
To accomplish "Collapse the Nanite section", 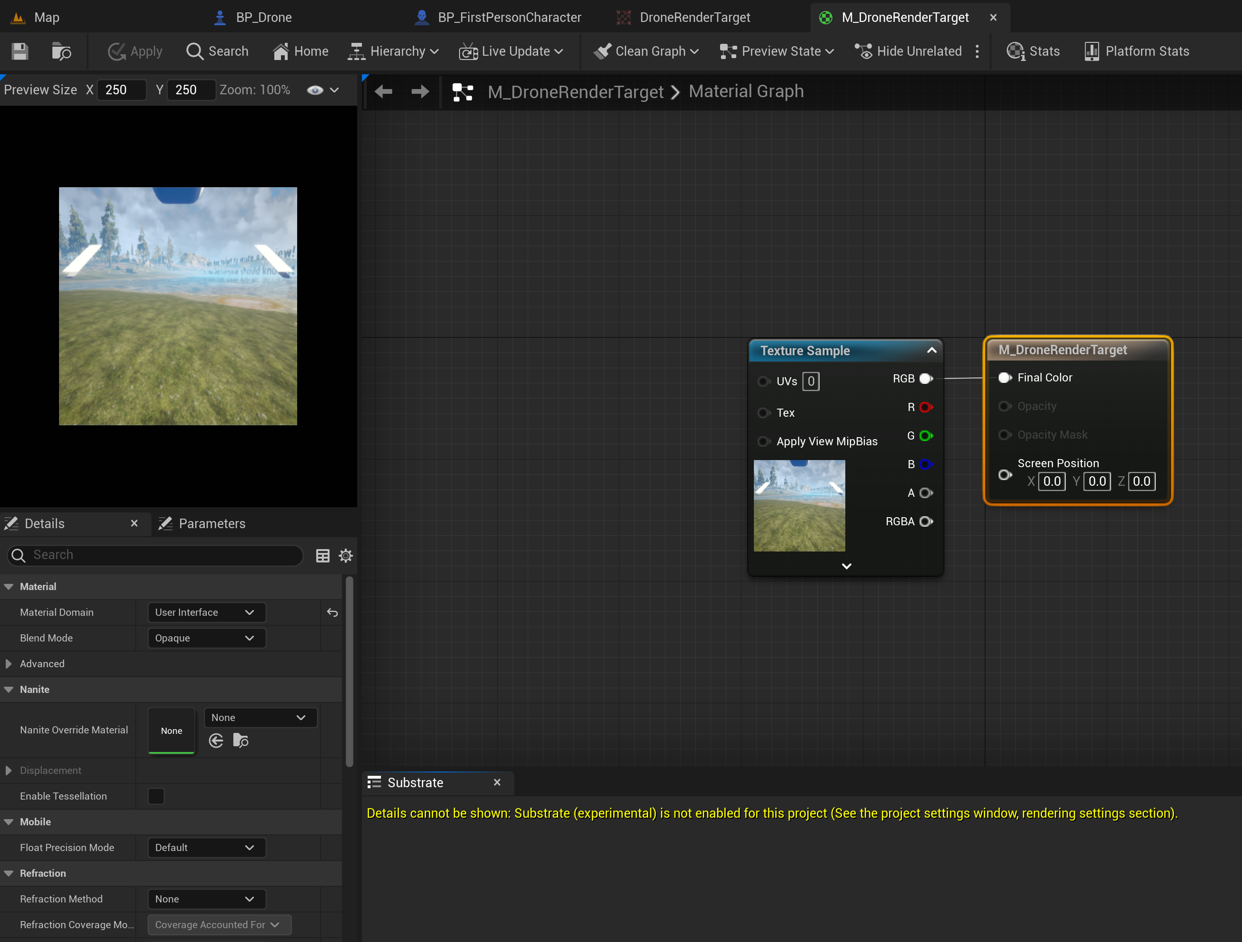I will (9, 690).
